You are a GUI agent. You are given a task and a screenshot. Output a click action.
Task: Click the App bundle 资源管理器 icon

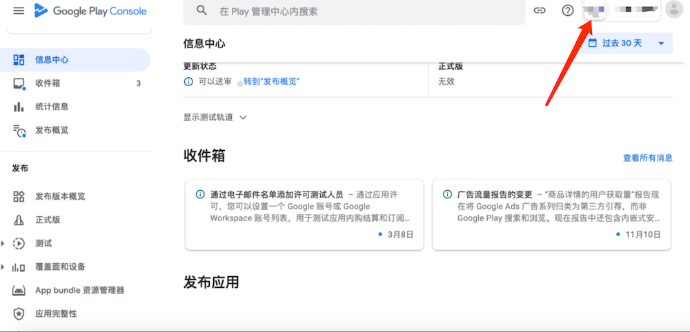tap(19, 291)
